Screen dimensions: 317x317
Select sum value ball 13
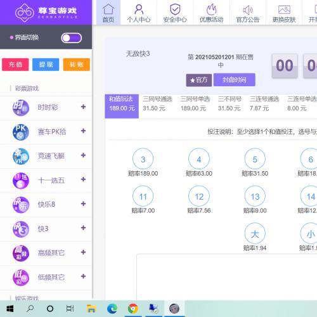(255, 197)
